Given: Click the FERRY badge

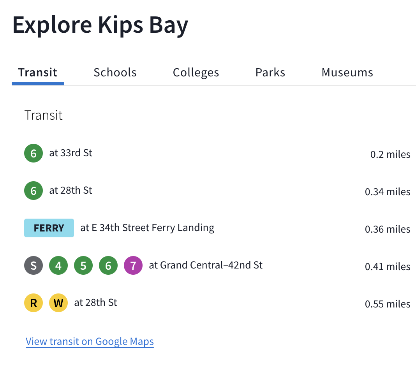Looking at the screenshot, I should [49, 228].
